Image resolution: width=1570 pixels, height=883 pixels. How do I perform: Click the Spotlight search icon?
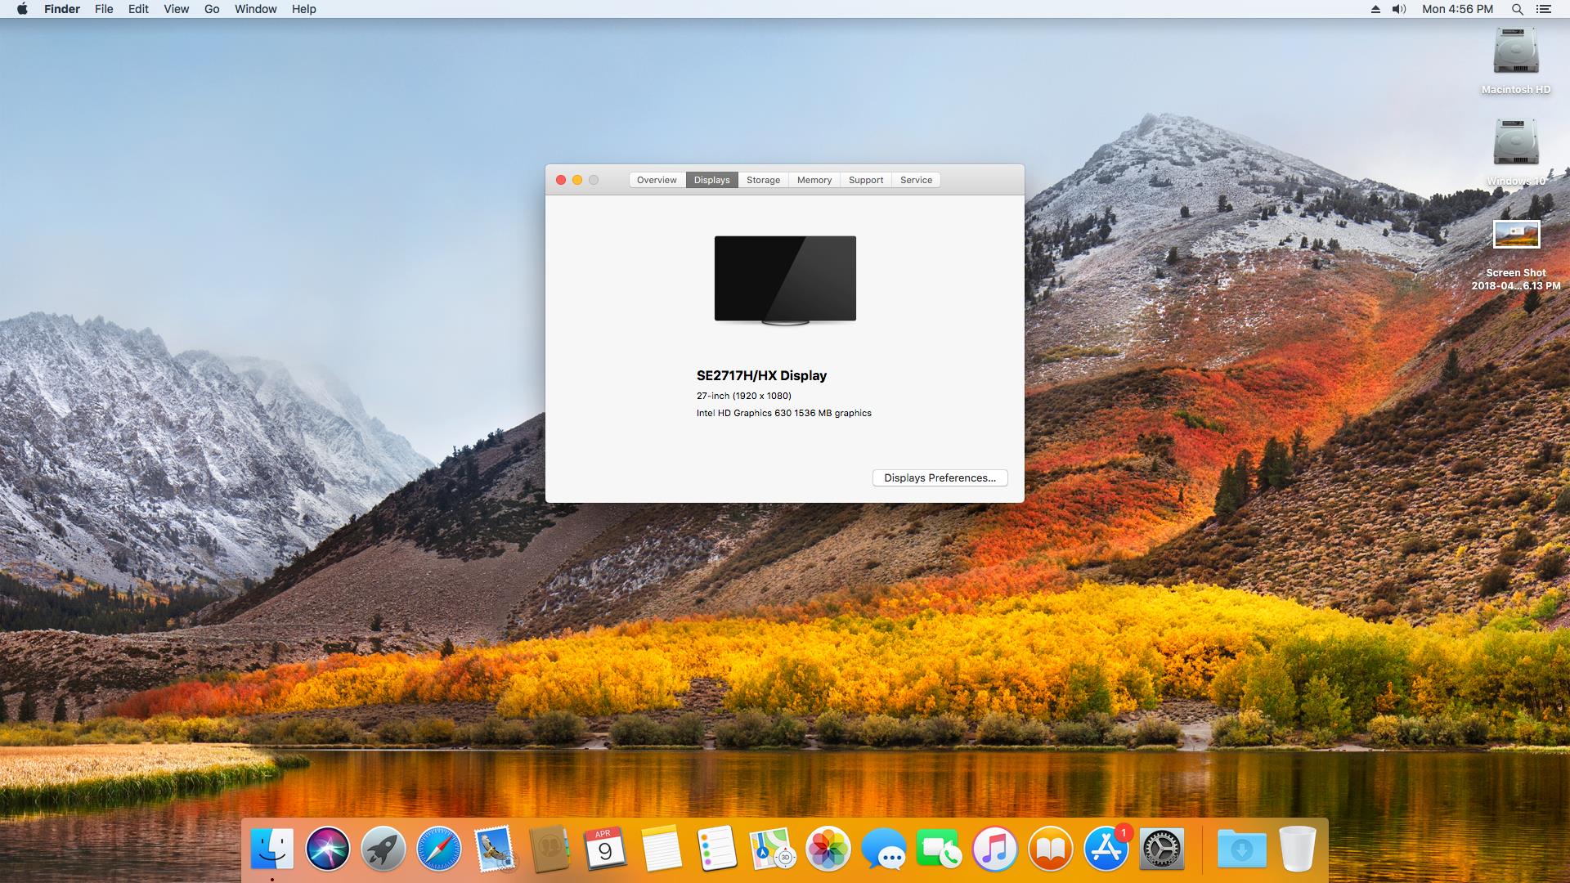[1517, 9]
